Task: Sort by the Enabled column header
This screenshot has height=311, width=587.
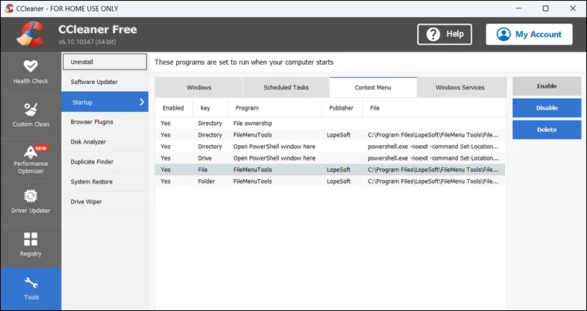Action: (174, 108)
